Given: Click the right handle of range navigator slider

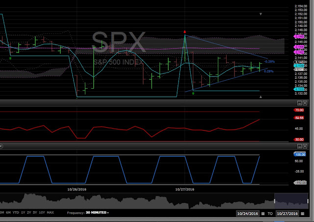Looking at the screenshot, I should (x=308, y=201).
